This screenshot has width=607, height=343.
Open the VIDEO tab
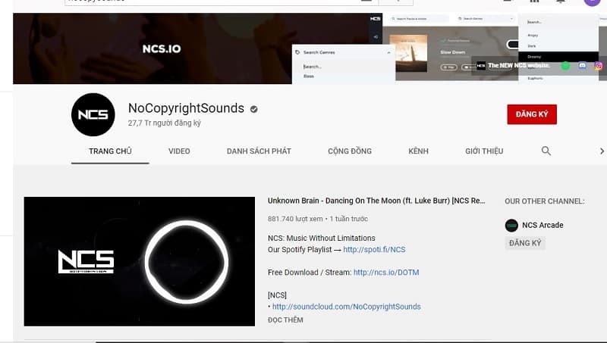click(x=179, y=151)
